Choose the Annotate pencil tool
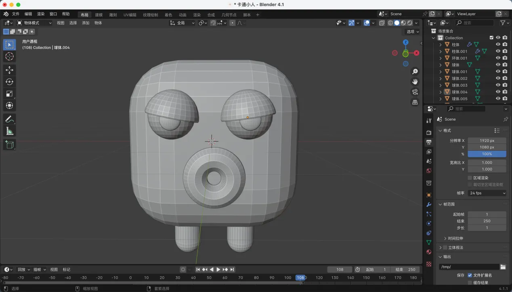 click(9, 119)
